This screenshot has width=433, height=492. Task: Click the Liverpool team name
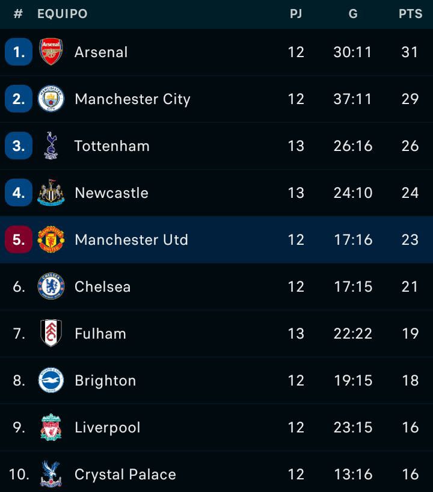tap(107, 428)
